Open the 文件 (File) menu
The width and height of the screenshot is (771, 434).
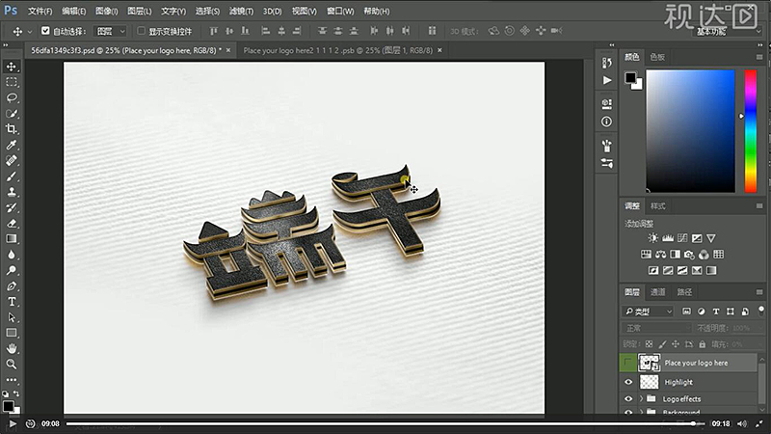click(x=40, y=11)
